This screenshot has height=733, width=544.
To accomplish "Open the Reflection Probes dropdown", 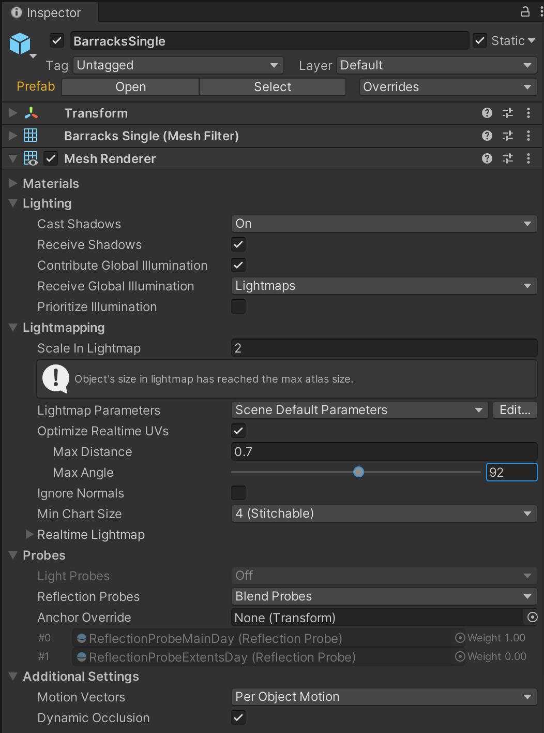I will [x=384, y=596].
